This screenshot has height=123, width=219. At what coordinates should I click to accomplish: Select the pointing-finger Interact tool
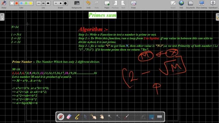coord(93,117)
